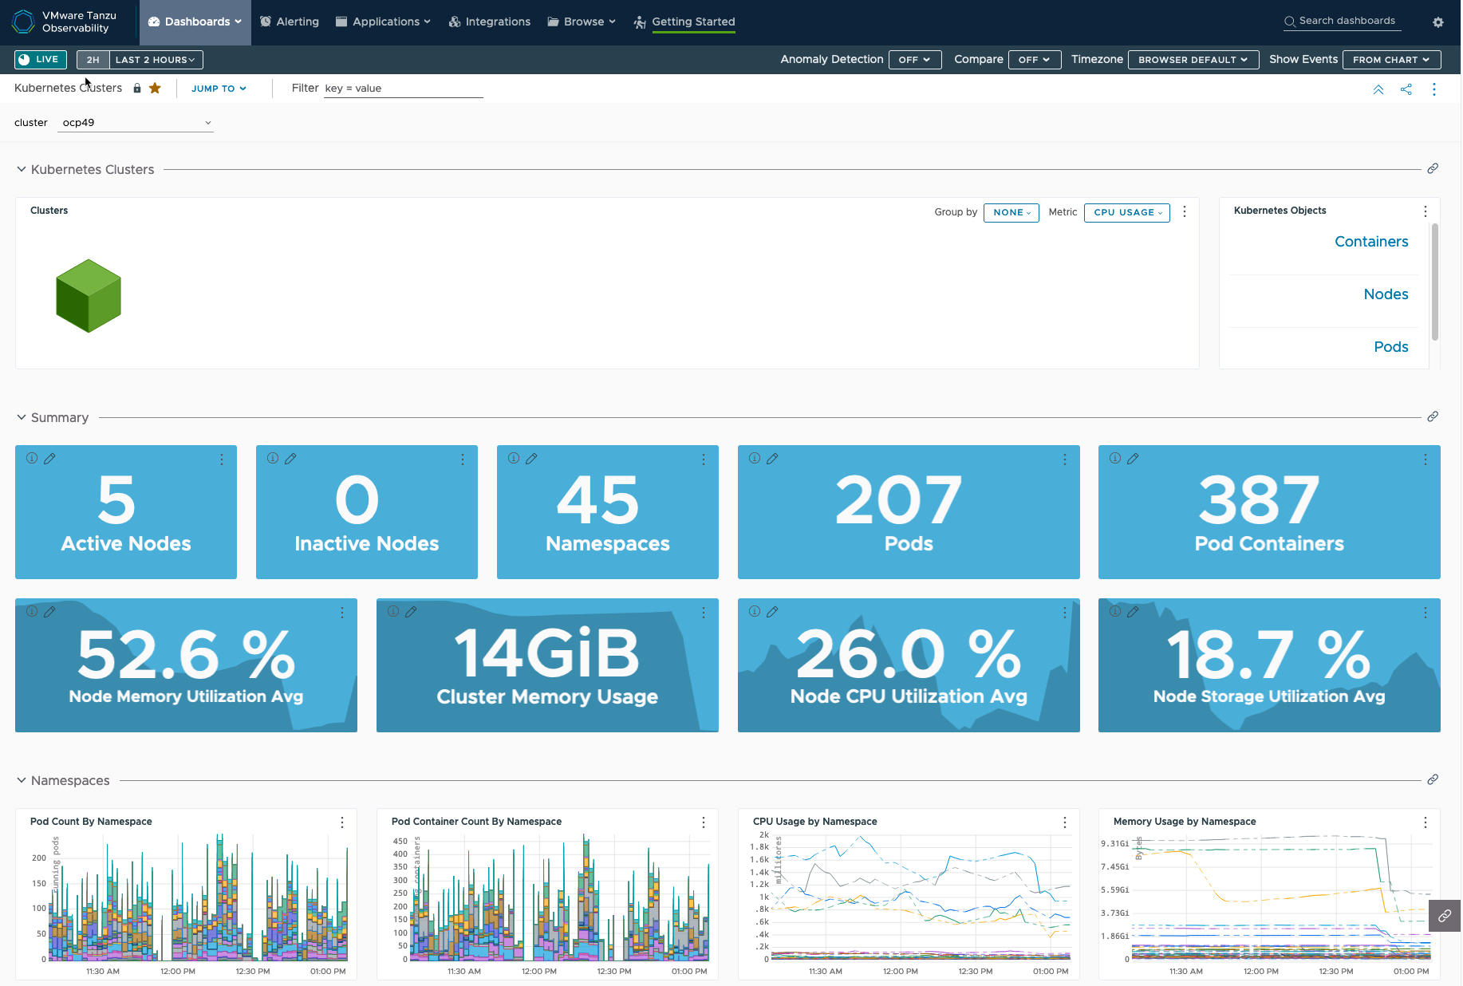
Task: Open Kubernetes Objects panel options menu
Action: point(1426,211)
